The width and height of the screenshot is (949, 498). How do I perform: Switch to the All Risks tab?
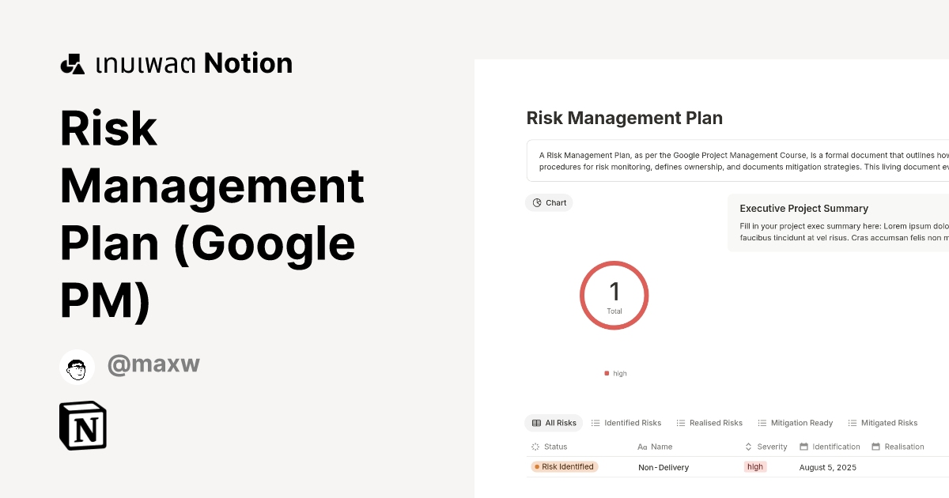pos(554,423)
